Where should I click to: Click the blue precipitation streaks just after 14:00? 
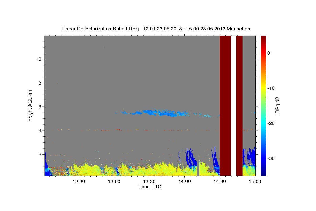click(190, 158)
